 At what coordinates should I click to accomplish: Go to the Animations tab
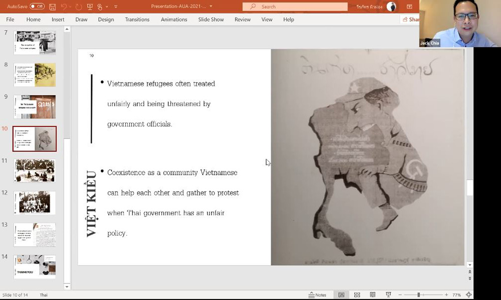pyautogui.click(x=174, y=19)
